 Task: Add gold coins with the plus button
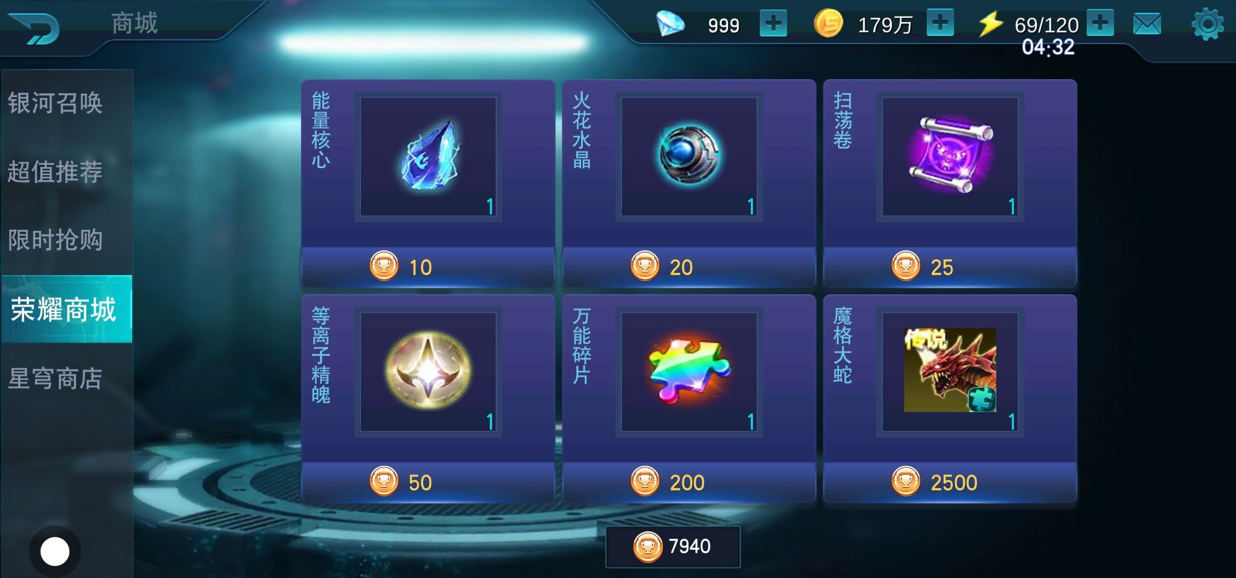pyautogui.click(x=940, y=23)
